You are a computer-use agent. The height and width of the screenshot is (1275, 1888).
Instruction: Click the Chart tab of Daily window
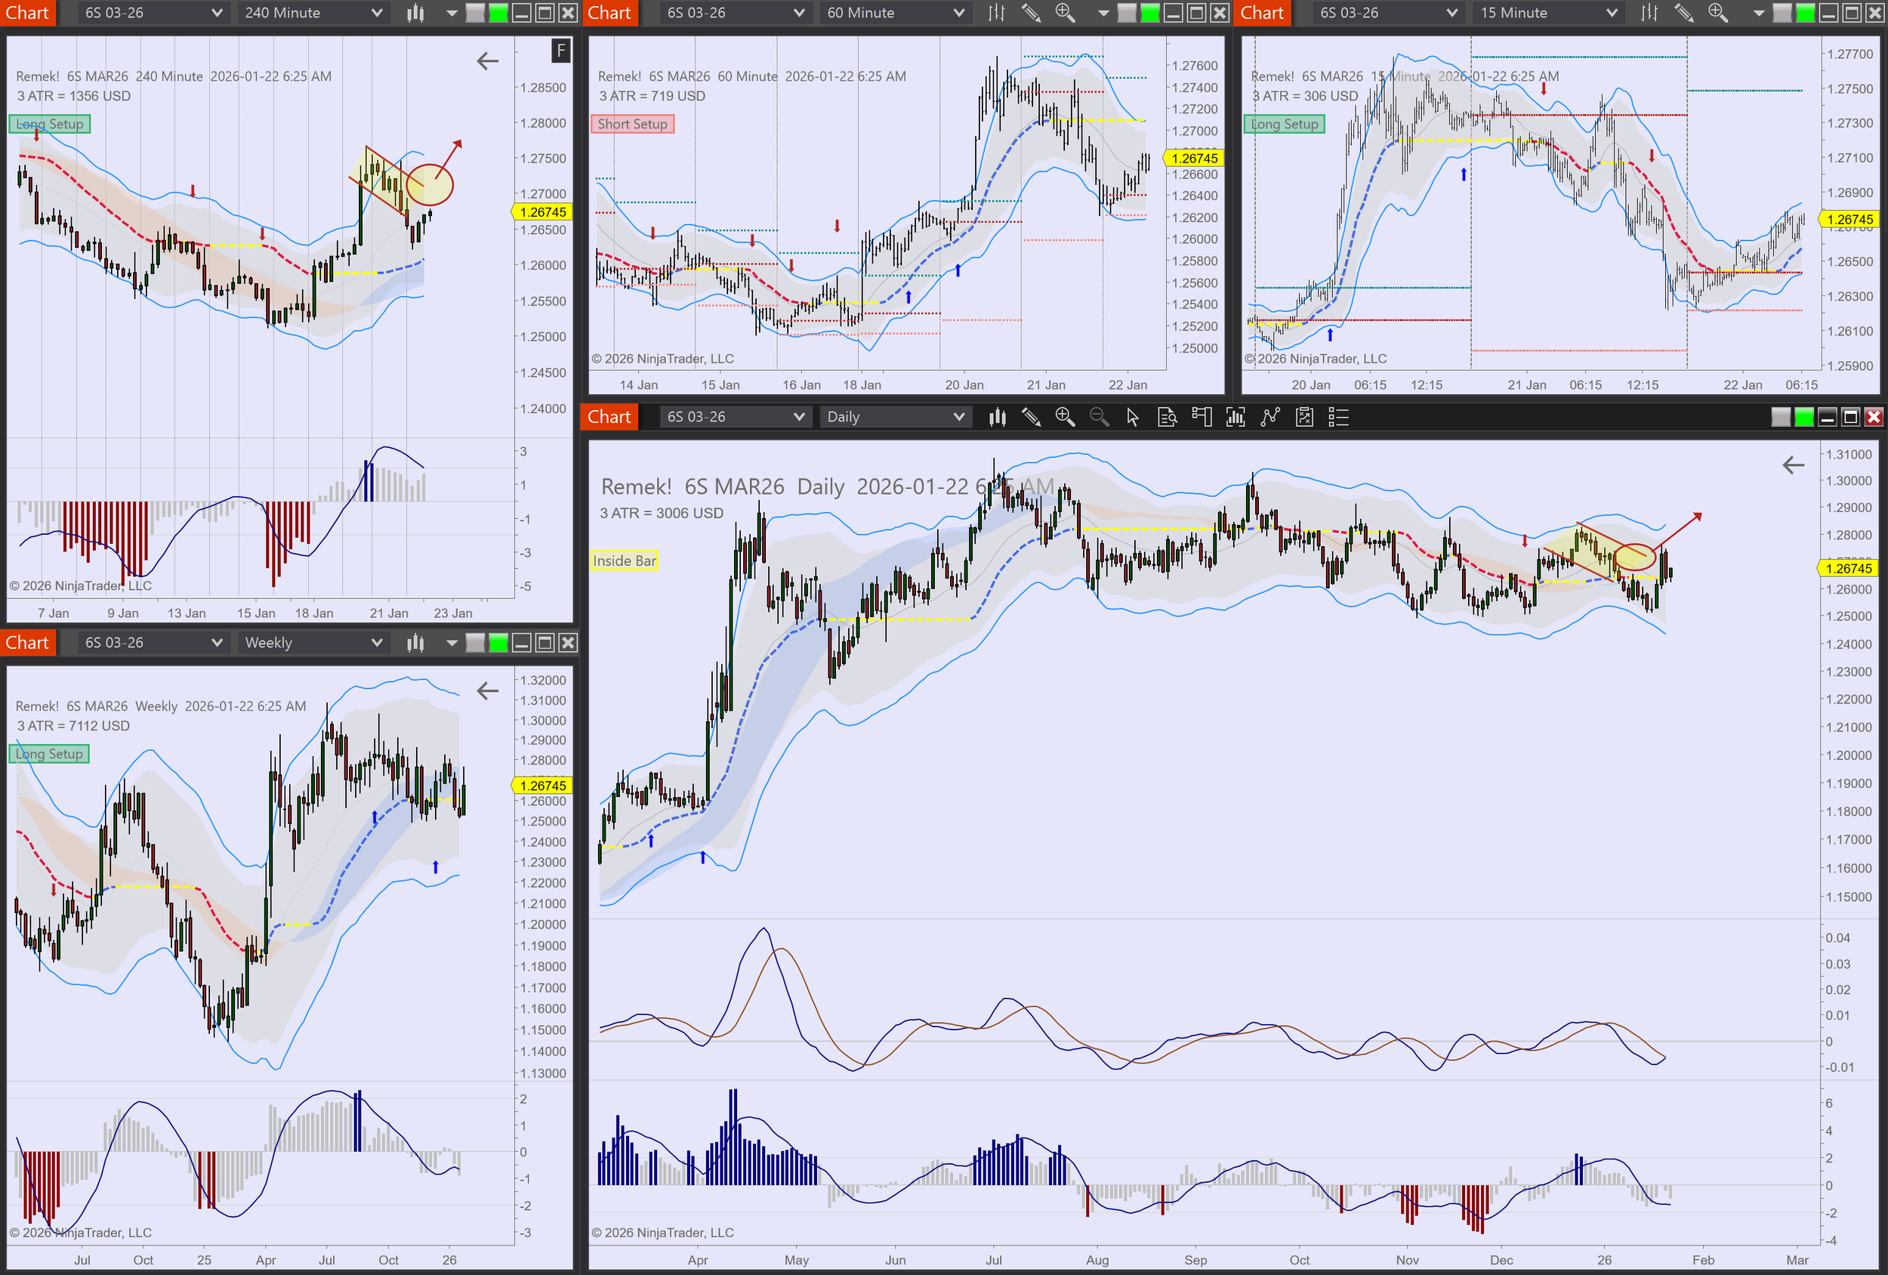tap(609, 417)
